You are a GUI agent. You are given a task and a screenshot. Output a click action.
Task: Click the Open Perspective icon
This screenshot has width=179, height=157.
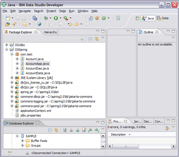tap(137, 18)
